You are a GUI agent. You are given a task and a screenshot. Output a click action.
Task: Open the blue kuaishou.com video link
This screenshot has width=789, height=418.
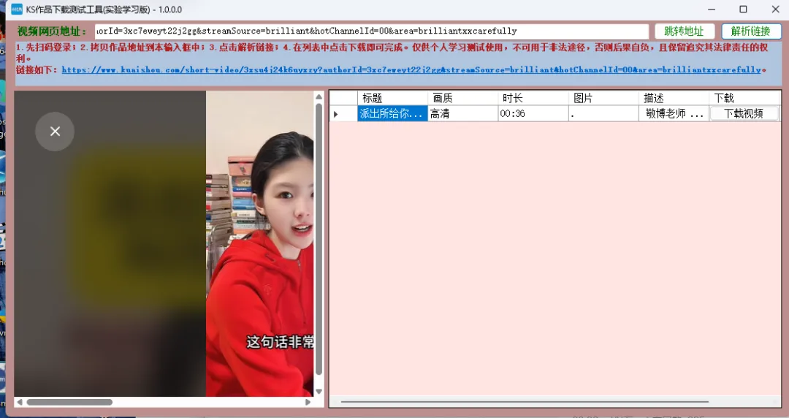click(x=411, y=69)
